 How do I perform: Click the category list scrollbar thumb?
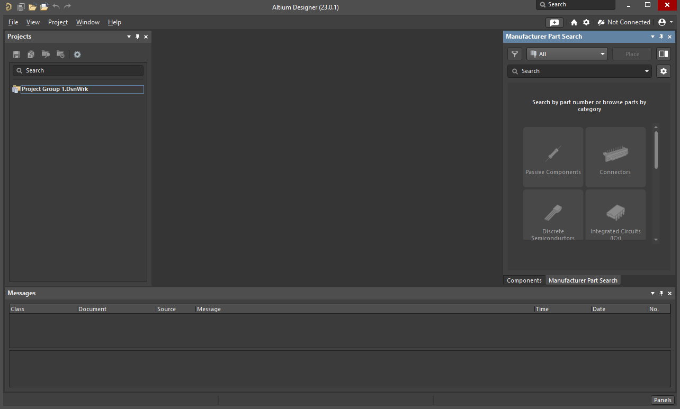(656, 150)
